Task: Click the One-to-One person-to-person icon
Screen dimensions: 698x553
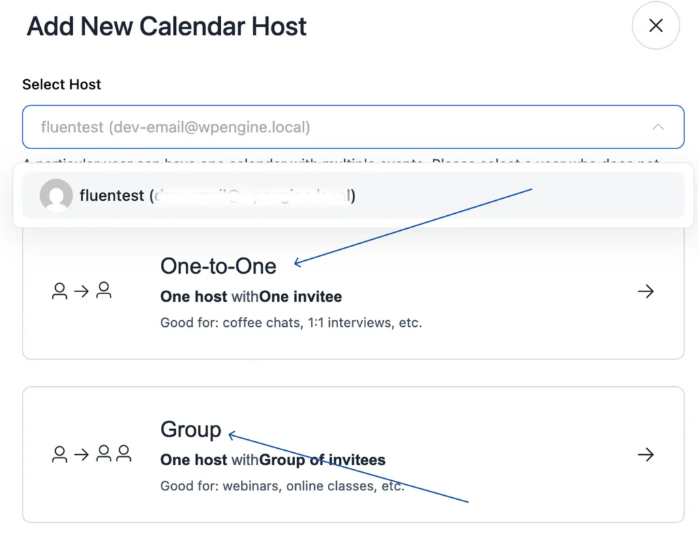Action: coord(82,291)
